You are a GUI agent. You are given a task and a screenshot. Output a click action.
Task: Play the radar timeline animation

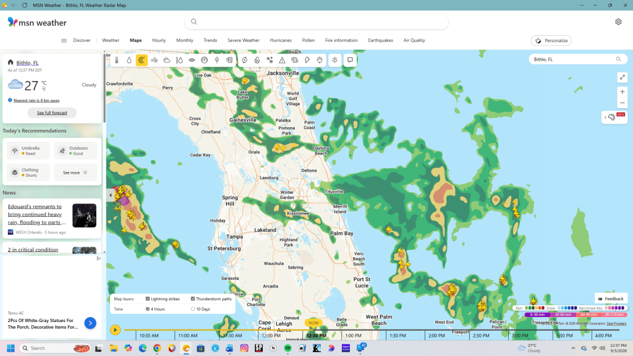115,330
